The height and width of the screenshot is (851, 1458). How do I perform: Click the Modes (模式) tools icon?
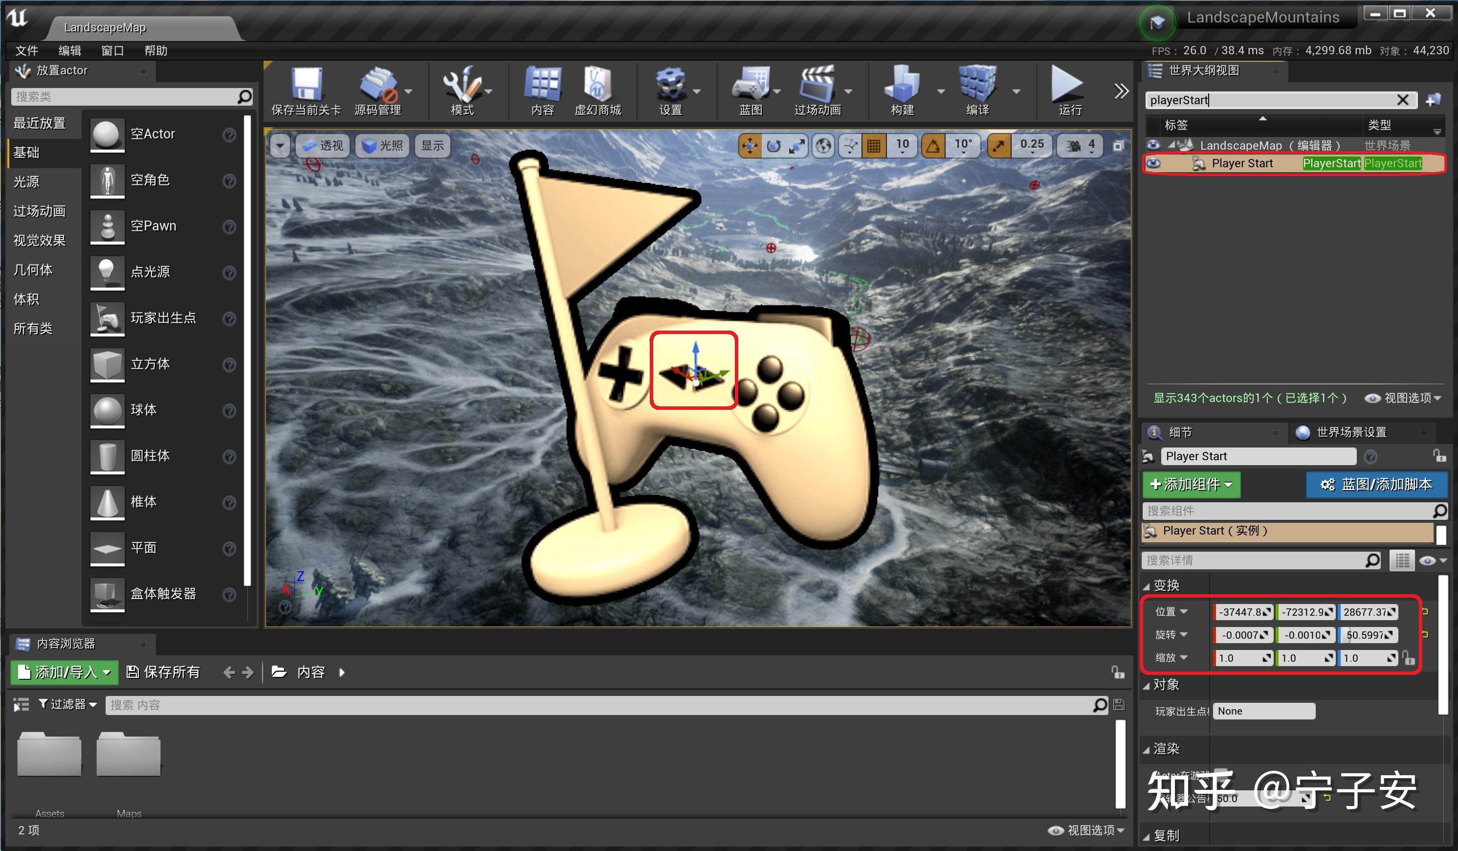462,85
